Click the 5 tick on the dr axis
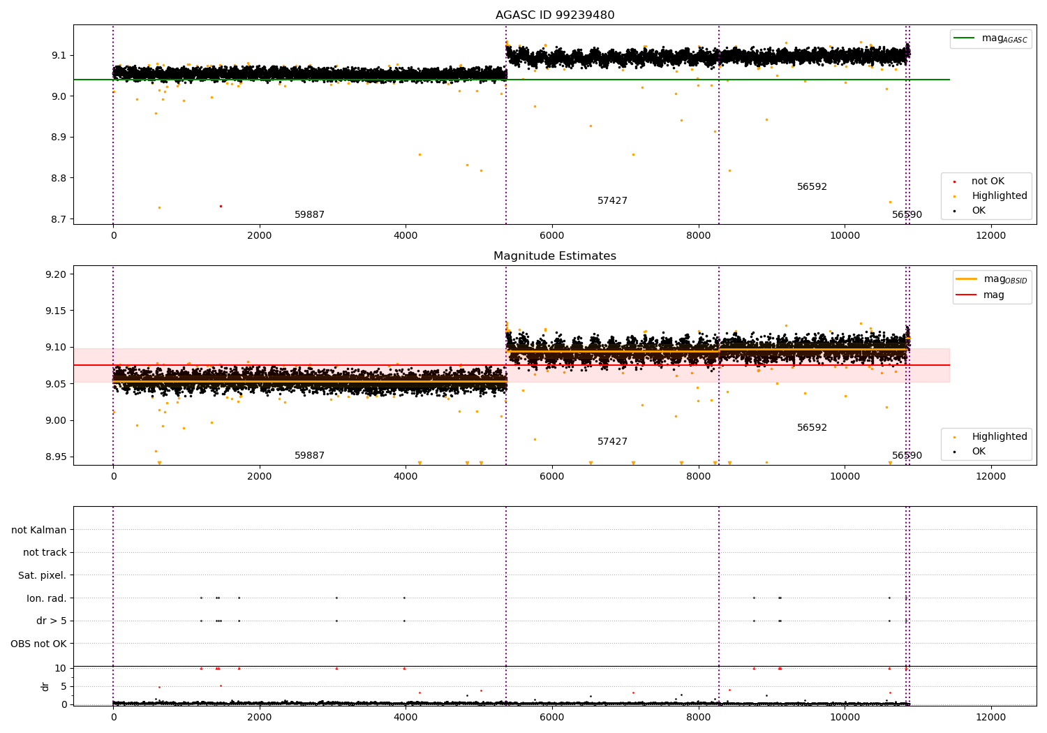The image size is (1047, 733). [x=64, y=686]
